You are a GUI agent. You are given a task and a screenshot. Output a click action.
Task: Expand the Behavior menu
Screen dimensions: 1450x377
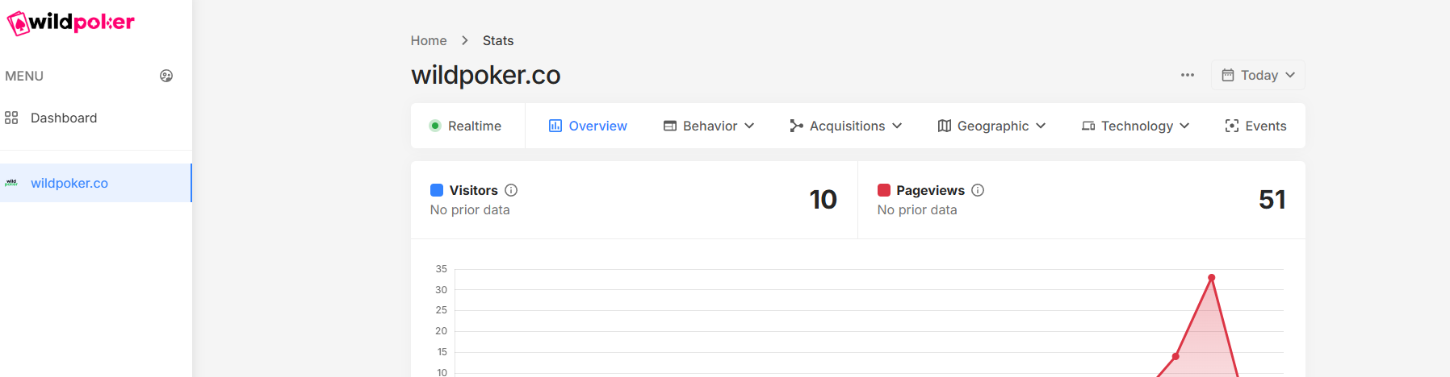pos(709,126)
